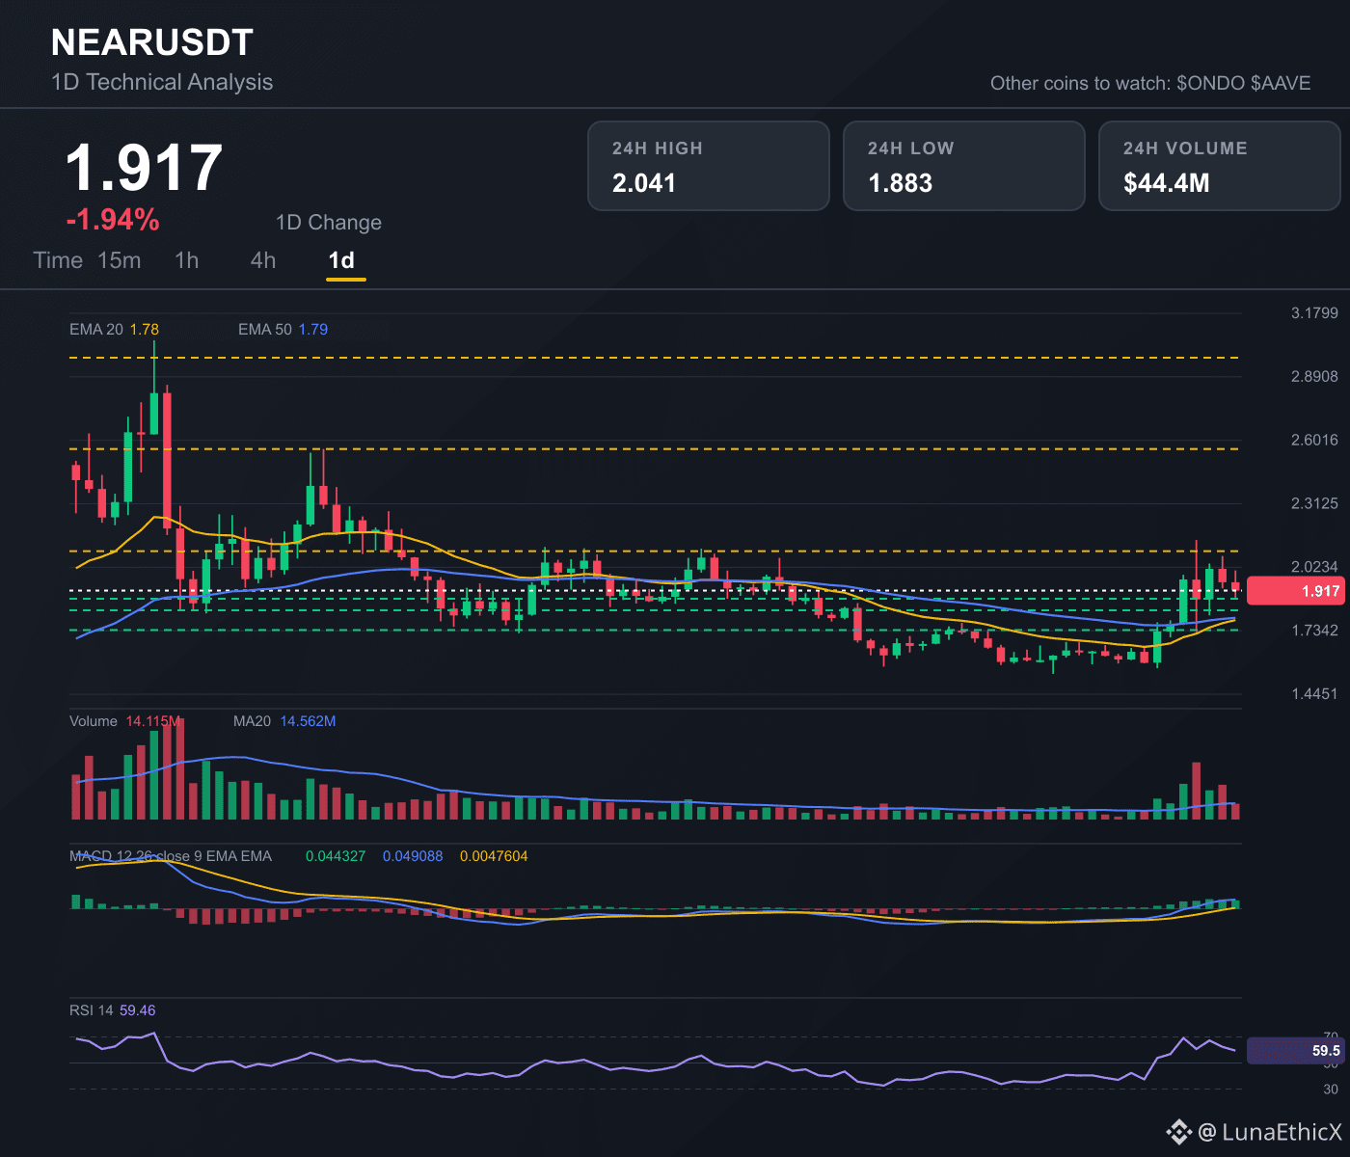Select the 4h timeframe tab

pyautogui.click(x=263, y=260)
